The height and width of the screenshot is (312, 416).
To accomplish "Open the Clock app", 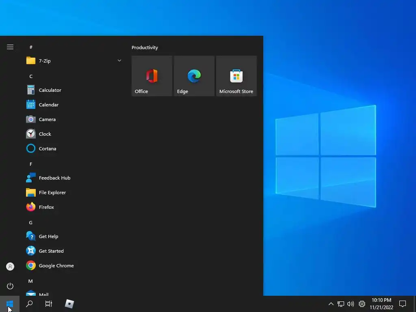I will [74, 134].
